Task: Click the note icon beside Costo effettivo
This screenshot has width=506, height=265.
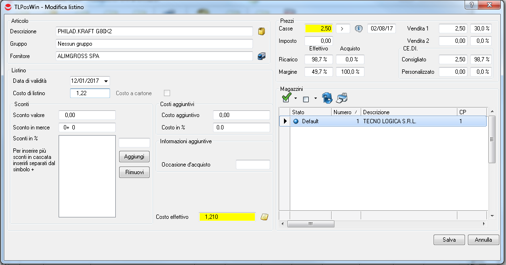Action: coord(264,217)
